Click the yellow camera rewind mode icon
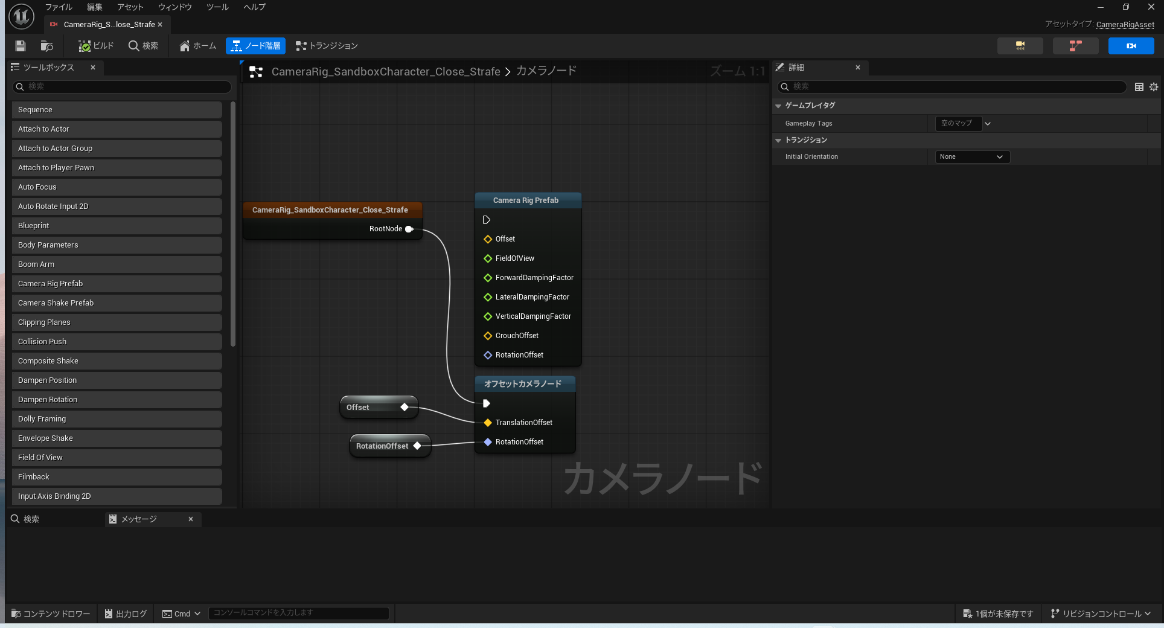This screenshot has width=1164, height=628. coord(1020,46)
